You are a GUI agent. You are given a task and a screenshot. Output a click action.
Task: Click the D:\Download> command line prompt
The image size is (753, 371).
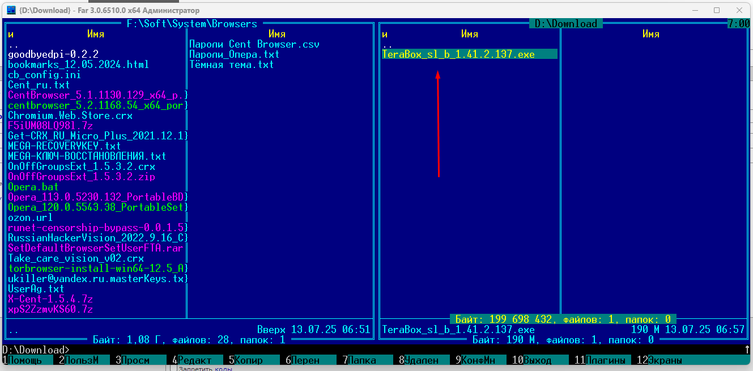pos(36,350)
